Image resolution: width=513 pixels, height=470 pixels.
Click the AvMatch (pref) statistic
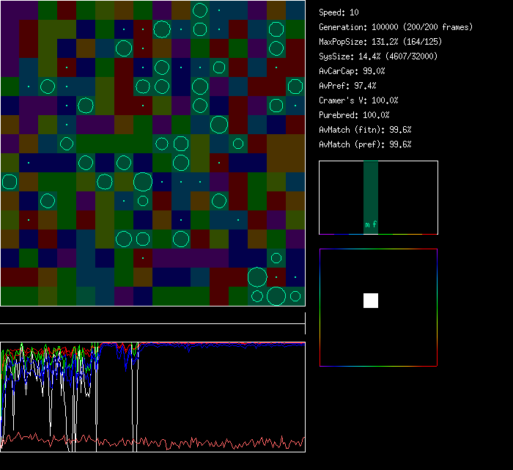[365, 144]
